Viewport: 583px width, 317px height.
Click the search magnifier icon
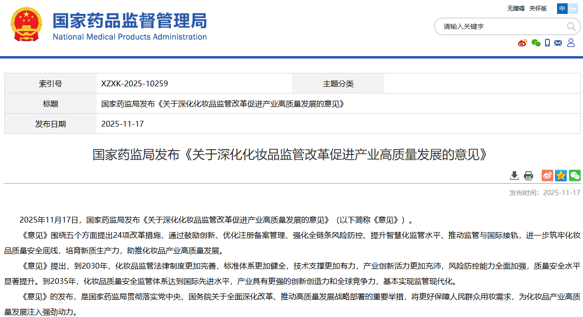coord(571,26)
